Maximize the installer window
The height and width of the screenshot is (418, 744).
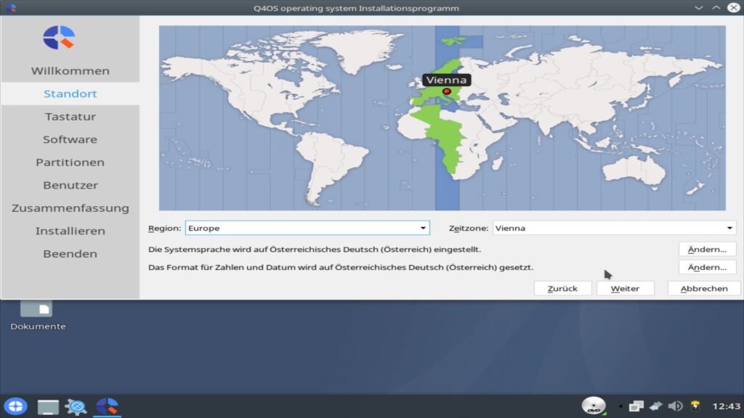click(x=716, y=7)
